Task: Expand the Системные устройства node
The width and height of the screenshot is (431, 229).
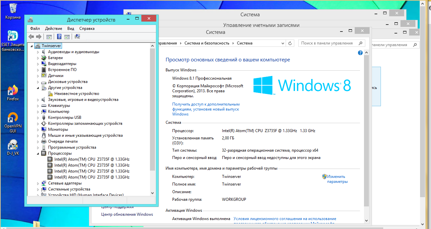Action: [38, 190]
